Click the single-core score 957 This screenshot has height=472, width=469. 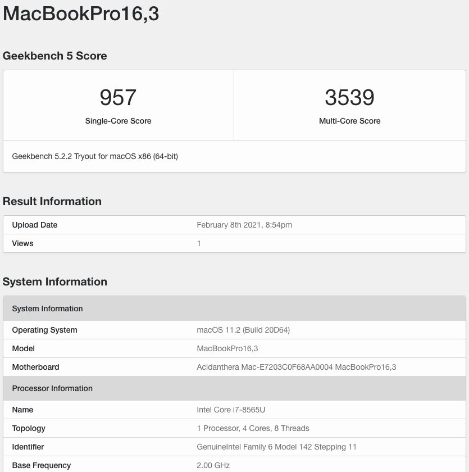tap(118, 97)
